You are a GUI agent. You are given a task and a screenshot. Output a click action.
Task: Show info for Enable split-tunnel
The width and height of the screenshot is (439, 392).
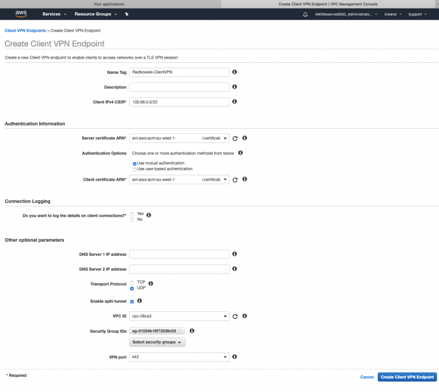coord(140,301)
